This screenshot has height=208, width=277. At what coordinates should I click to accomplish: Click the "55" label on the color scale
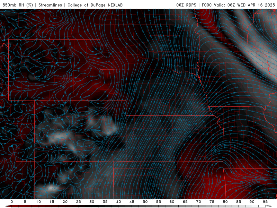[159, 202]
